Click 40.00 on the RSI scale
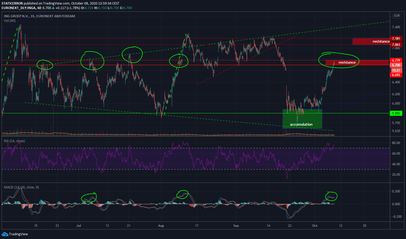The image size is (406, 239). click(x=396, y=164)
